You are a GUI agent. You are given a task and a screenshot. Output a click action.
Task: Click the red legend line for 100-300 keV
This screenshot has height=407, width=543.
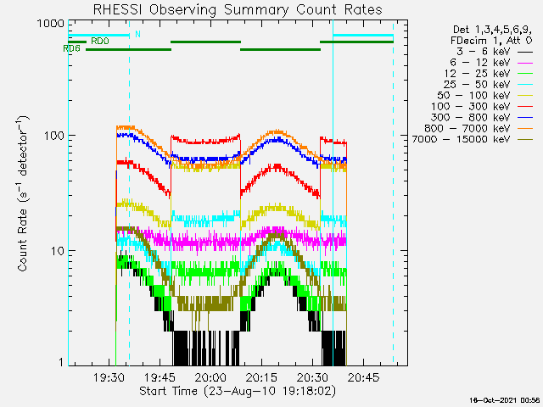click(525, 107)
